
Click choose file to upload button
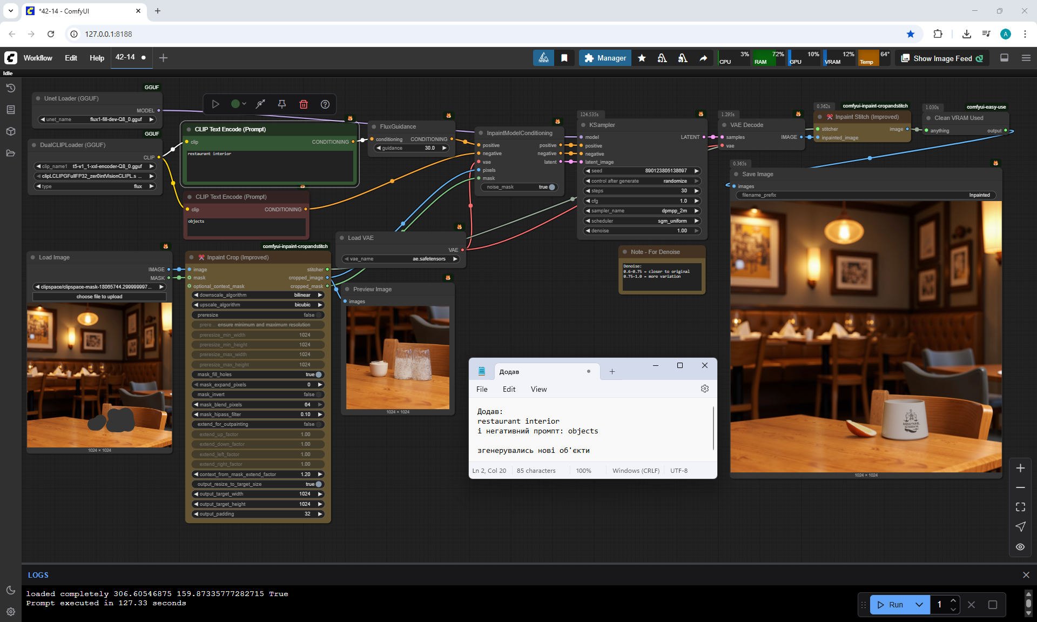[99, 297]
